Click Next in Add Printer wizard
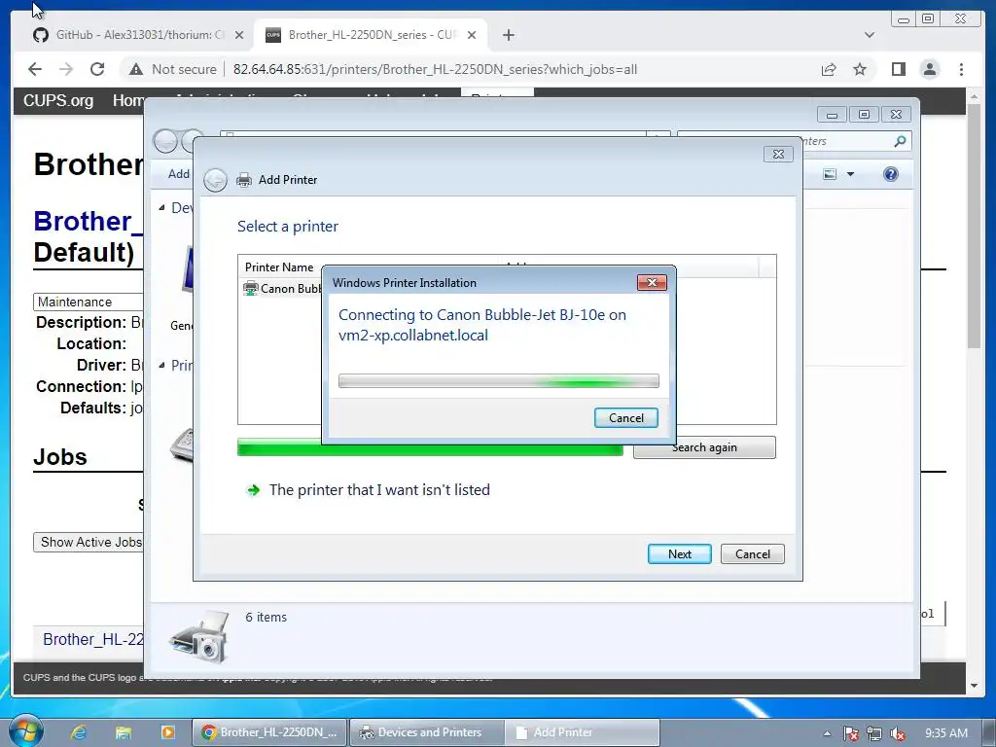 coord(679,553)
